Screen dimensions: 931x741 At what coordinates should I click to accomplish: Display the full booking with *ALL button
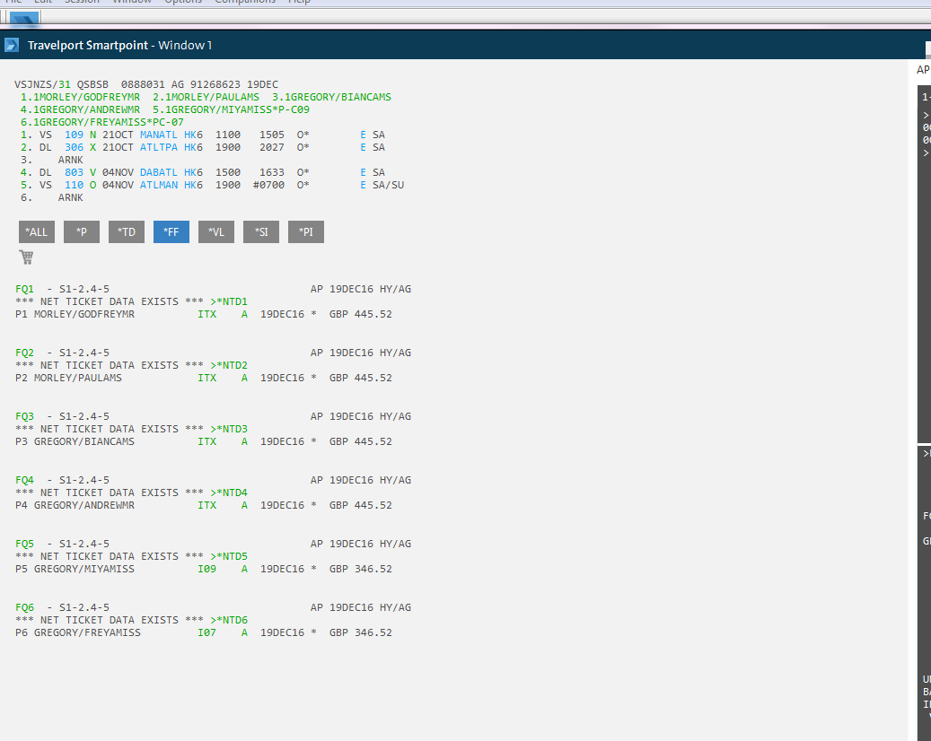point(37,232)
